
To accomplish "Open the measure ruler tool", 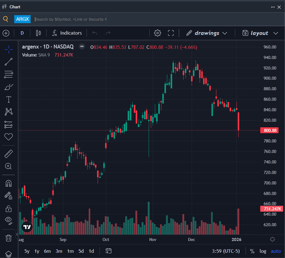I will [9, 154].
